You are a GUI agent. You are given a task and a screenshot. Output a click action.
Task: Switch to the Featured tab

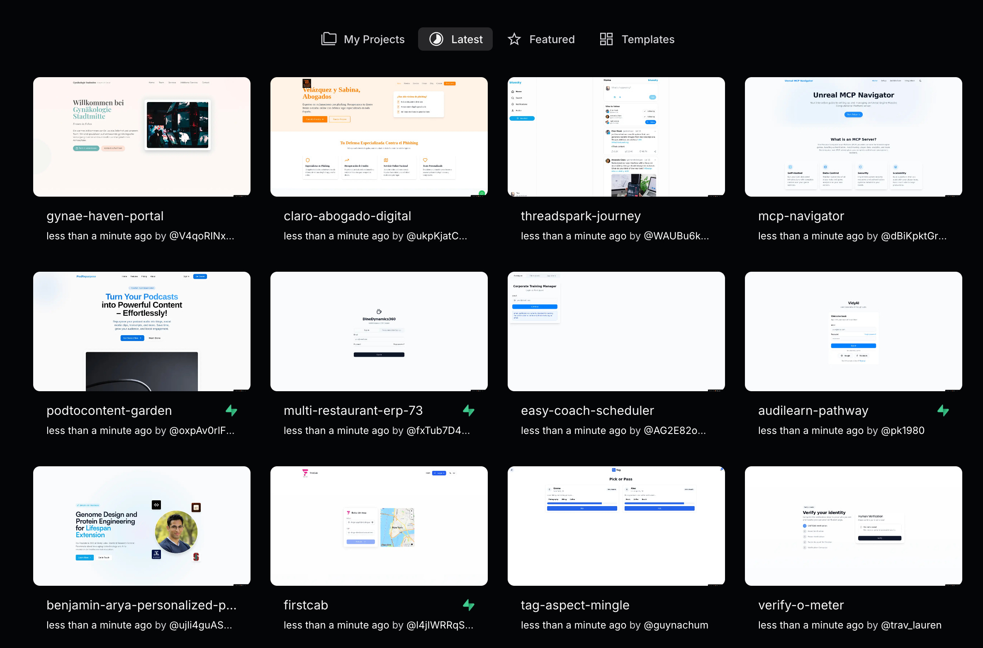(x=541, y=39)
